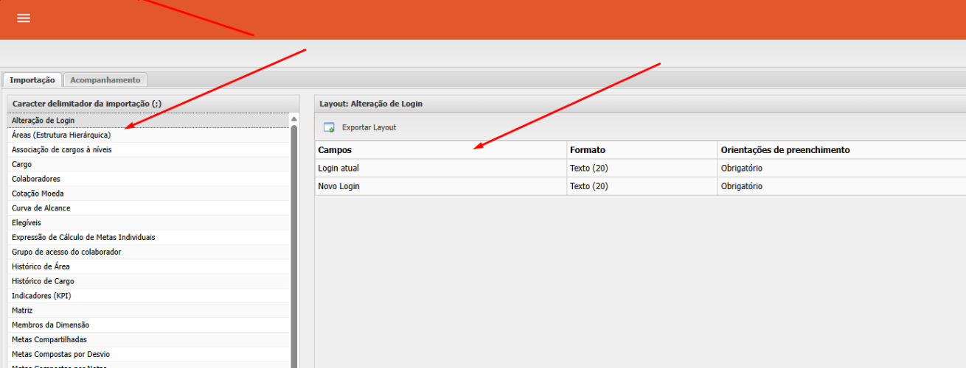Click the Campos column header
This screenshot has height=368, width=966.
click(x=335, y=150)
